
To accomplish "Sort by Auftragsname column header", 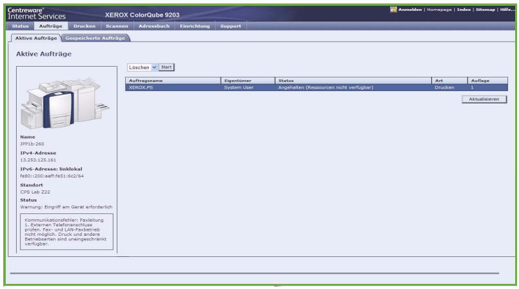I will tap(173, 80).
